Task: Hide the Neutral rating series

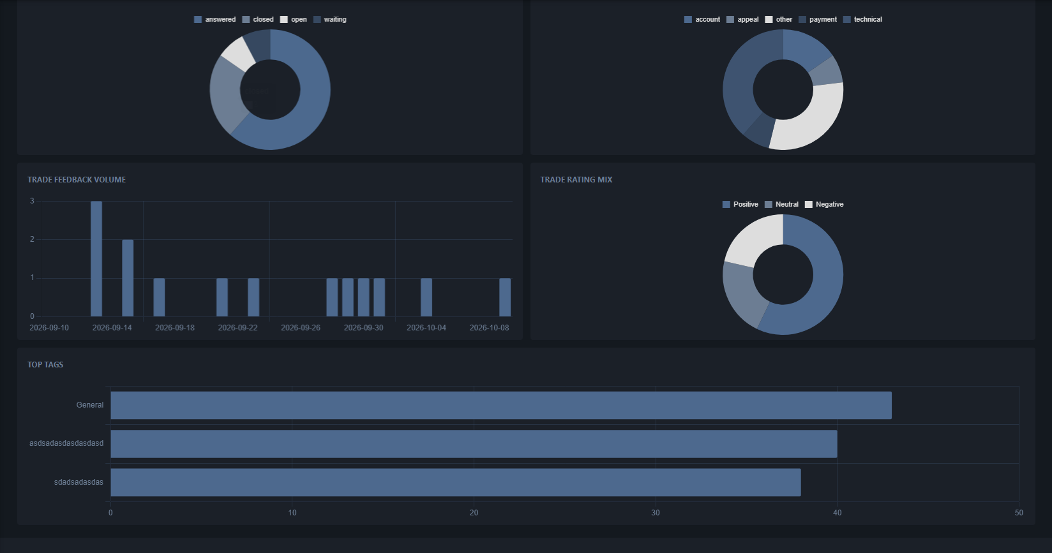Action: pyautogui.click(x=781, y=204)
